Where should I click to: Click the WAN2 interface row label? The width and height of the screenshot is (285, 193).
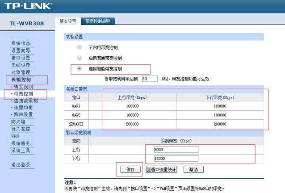pos(76,115)
